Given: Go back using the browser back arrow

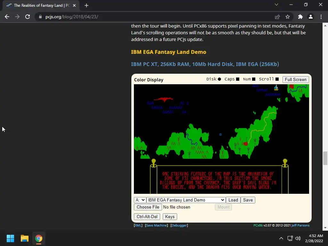Looking at the screenshot, I should [7, 17].
